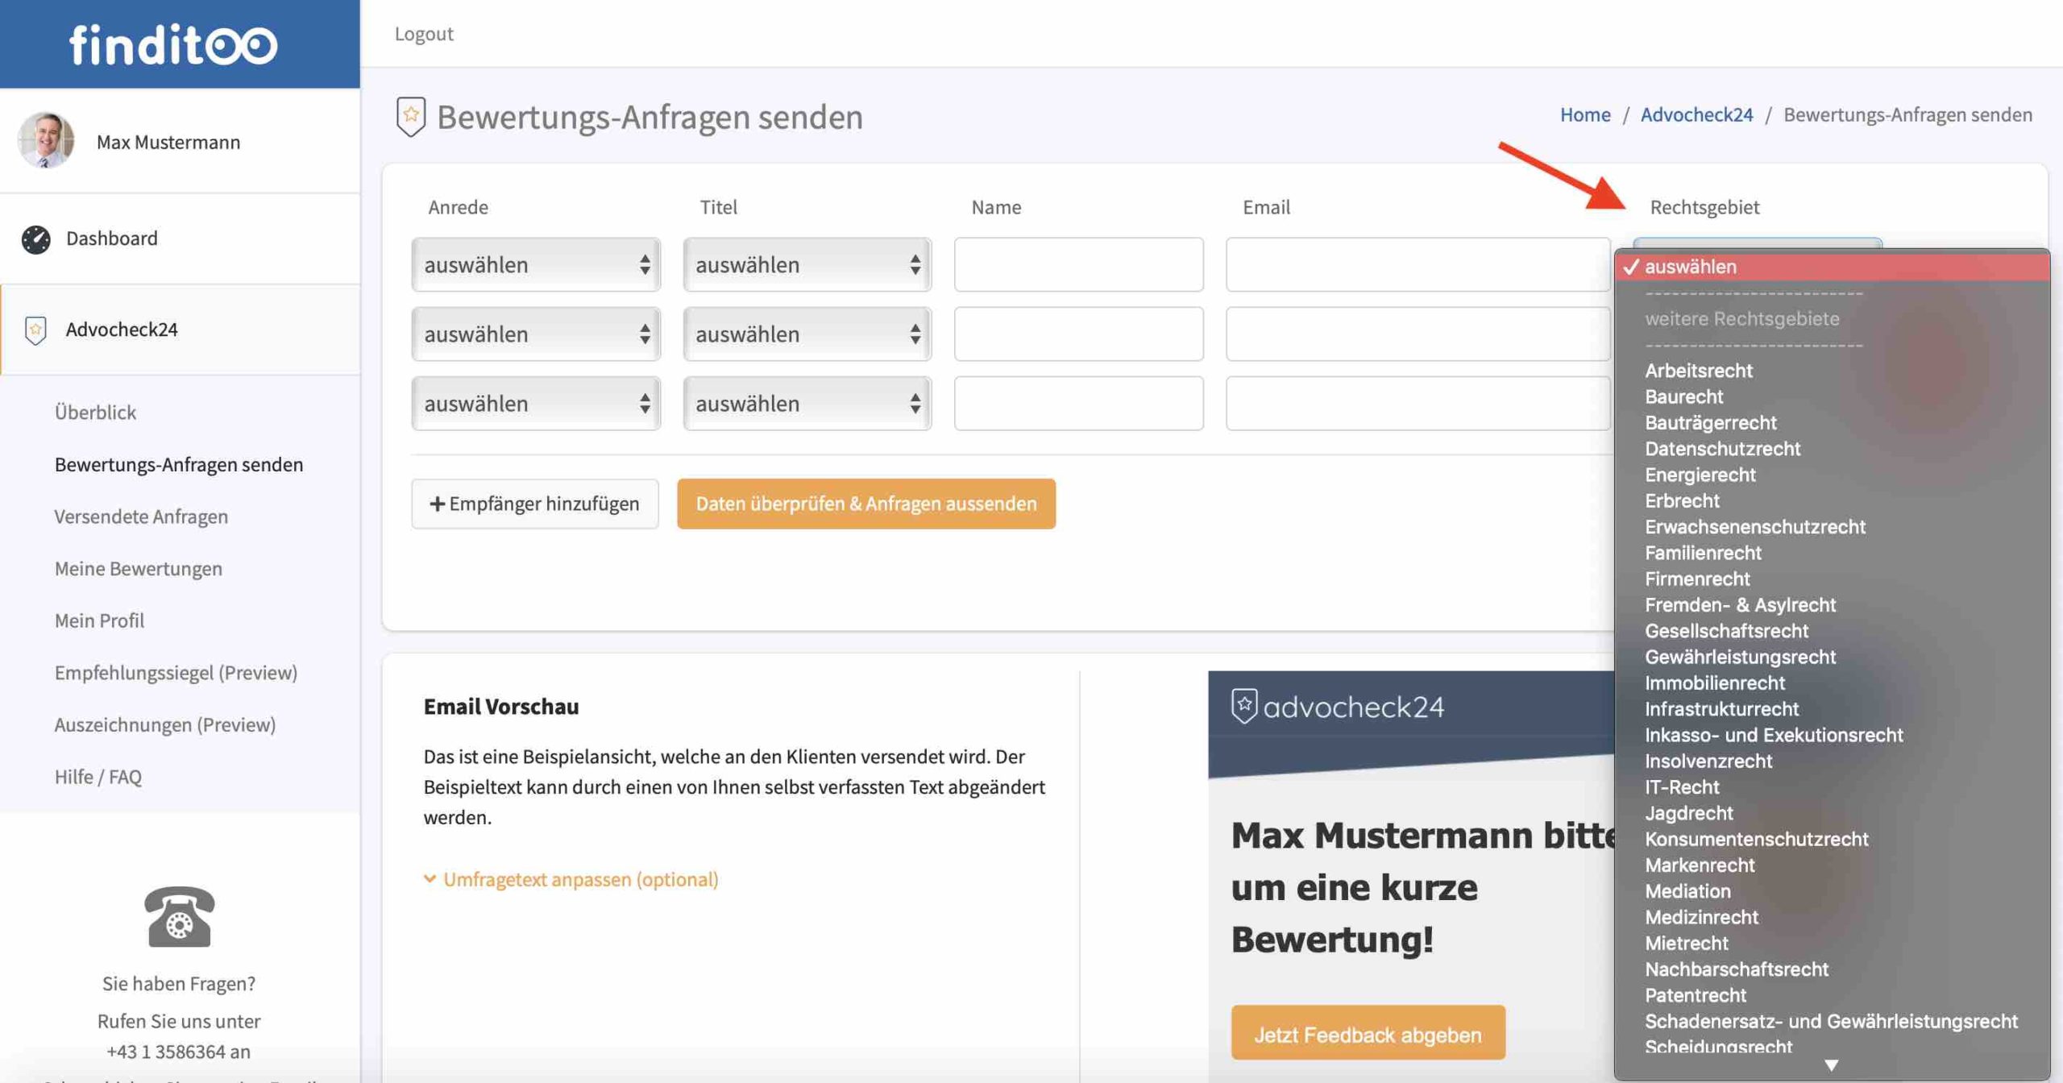The width and height of the screenshot is (2063, 1083).
Task: Open Versendete Anfragen in sidebar
Action: tap(141, 517)
